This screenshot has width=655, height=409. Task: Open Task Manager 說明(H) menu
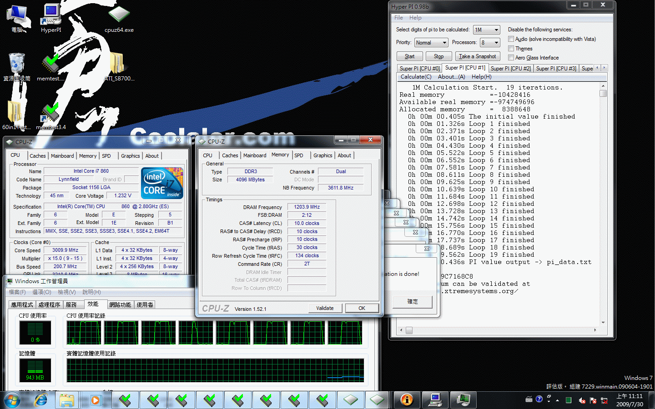(91, 292)
